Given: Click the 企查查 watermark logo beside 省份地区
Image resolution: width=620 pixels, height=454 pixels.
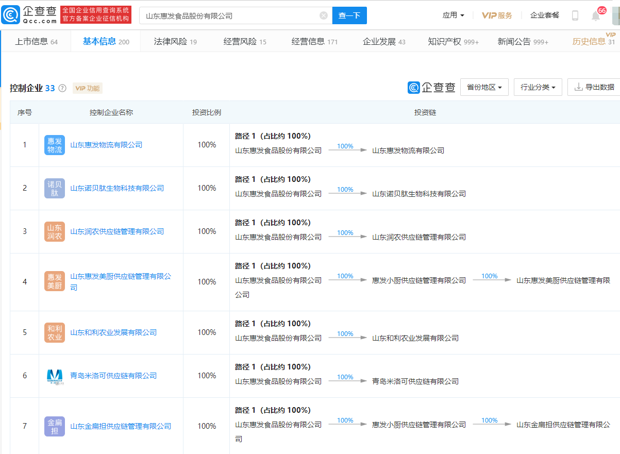Looking at the screenshot, I should [x=431, y=87].
